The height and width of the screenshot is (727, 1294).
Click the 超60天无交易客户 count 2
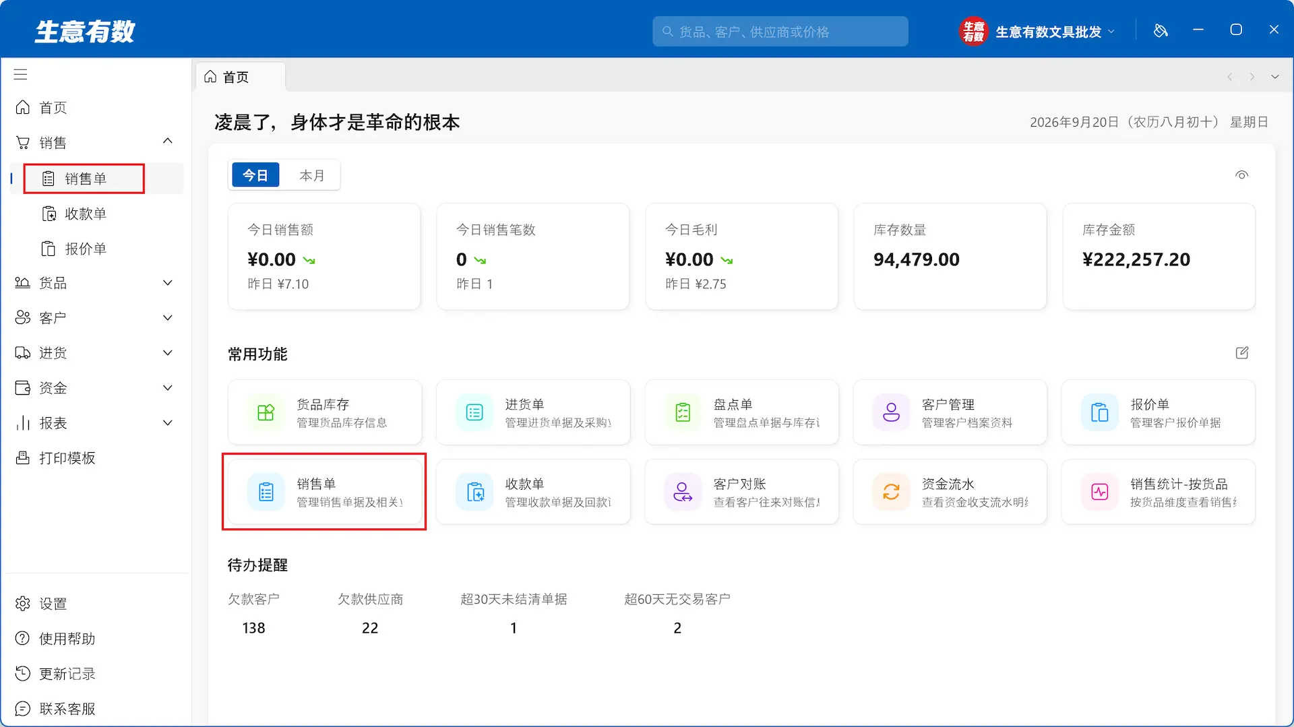tap(677, 628)
